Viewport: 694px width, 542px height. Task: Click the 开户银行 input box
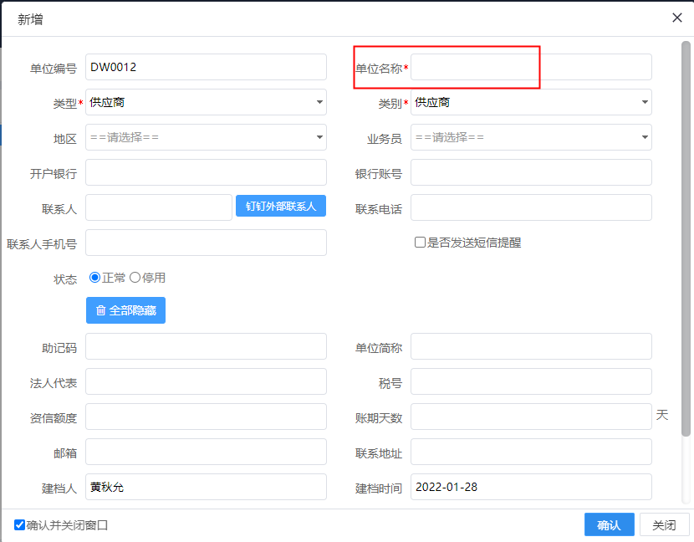pyautogui.click(x=206, y=172)
